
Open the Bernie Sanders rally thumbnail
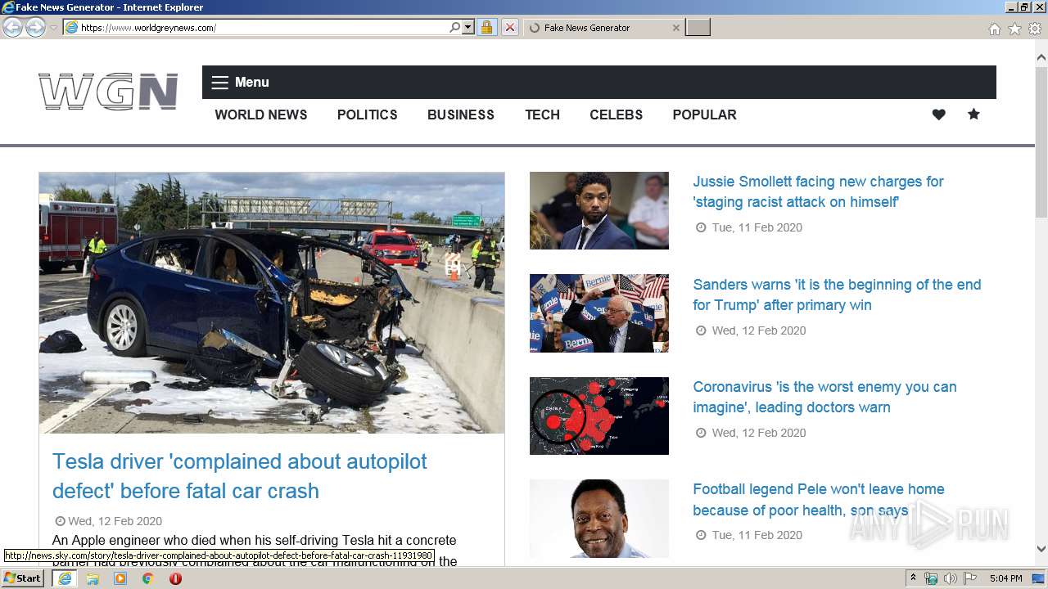(x=599, y=313)
